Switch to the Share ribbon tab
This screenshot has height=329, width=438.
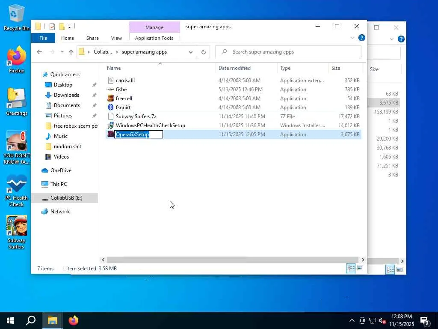click(x=92, y=38)
